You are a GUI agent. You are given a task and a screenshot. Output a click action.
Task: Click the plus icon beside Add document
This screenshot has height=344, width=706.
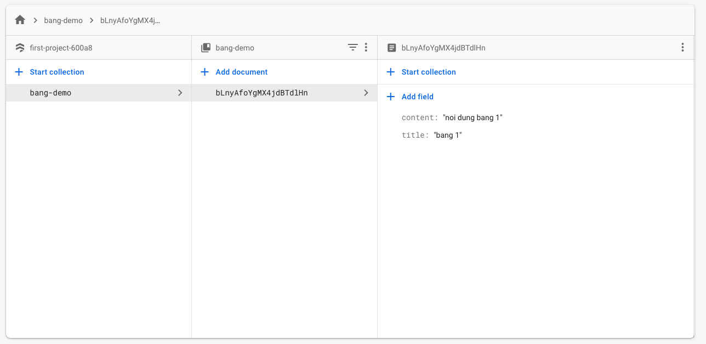[x=205, y=72]
